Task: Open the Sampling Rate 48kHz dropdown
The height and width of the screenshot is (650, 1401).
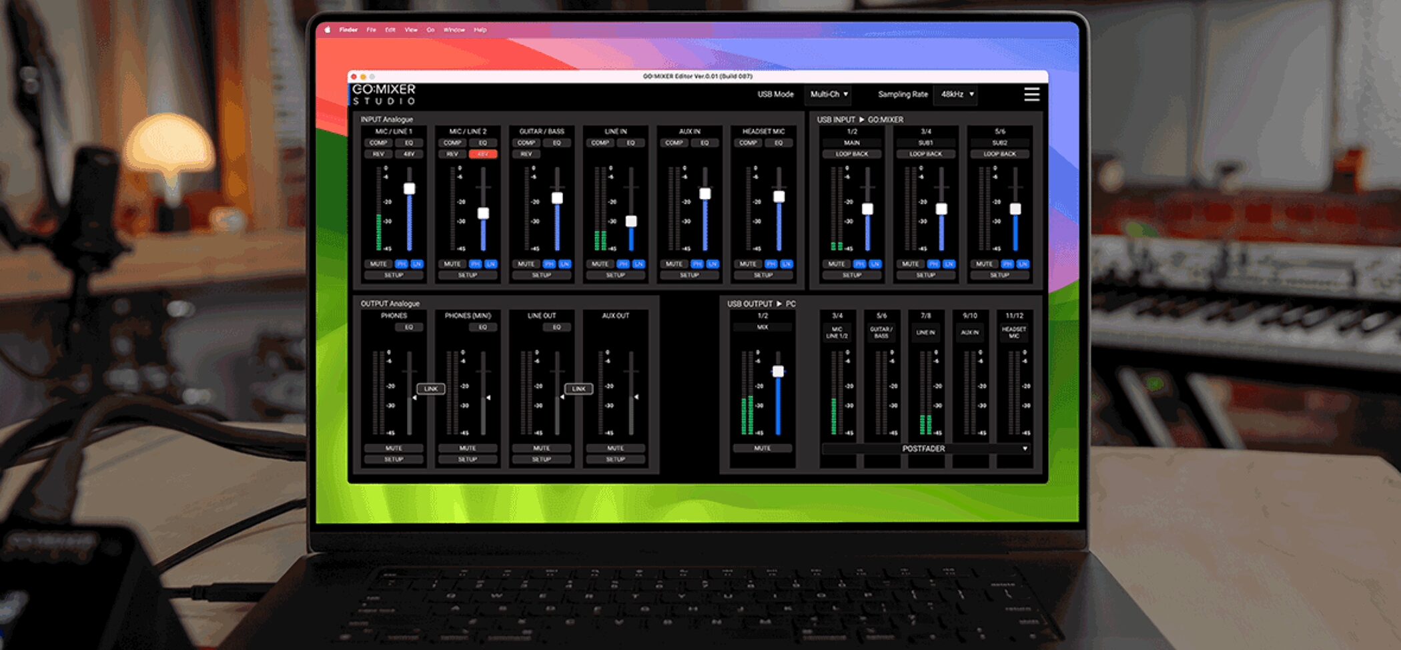Action: click(x=957, y=95)
